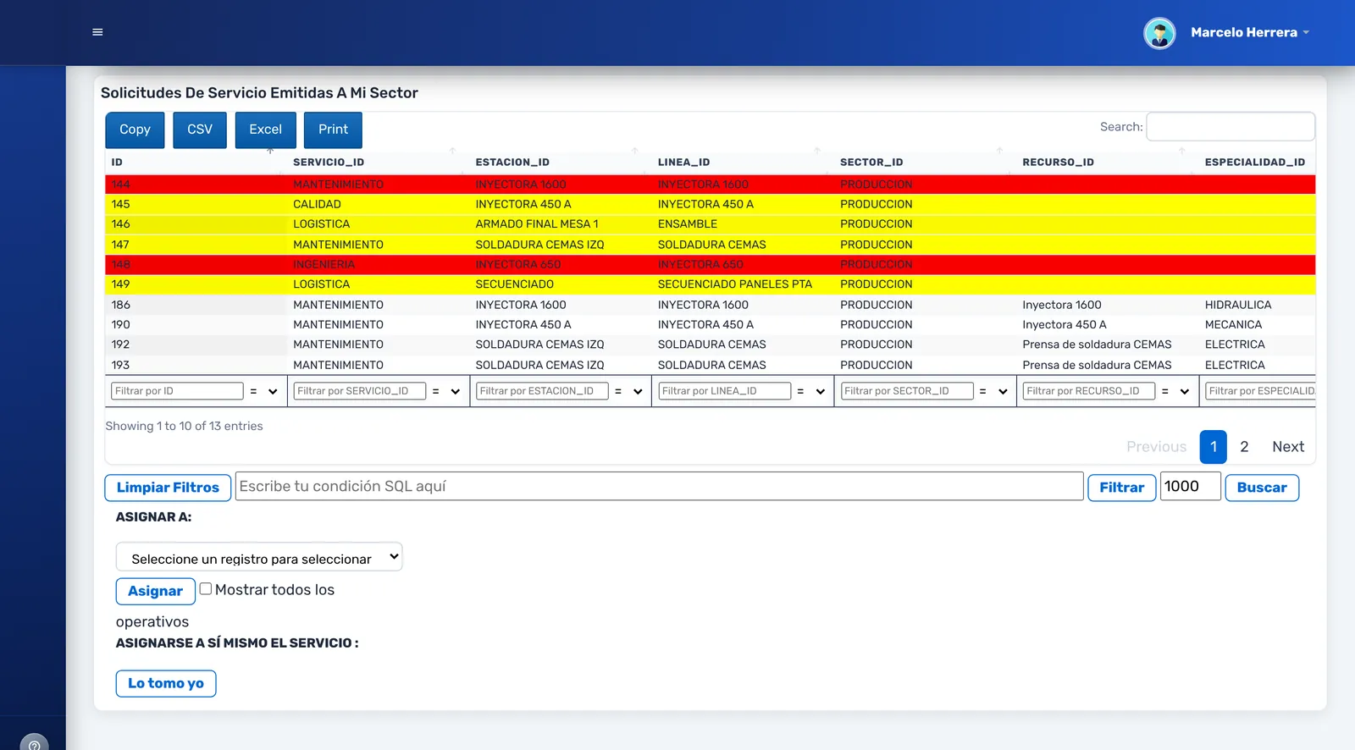Select yellow row with ID 146
The height and width of the screenshot is (750, 1355).
point(710,224)
